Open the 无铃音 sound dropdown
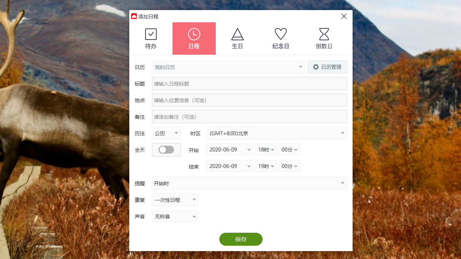This screenshot has height=259, width=461. [x=175, y=216]
